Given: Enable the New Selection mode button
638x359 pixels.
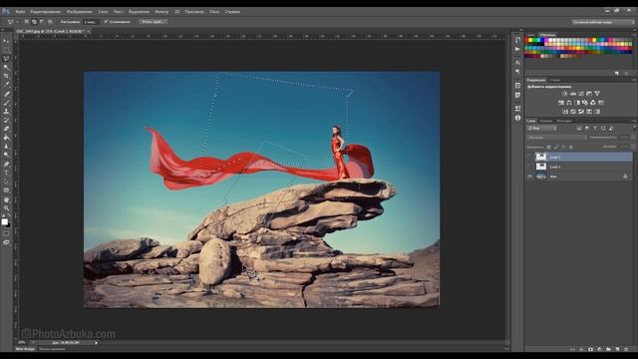Looking at the screenshot, I should click(27, 22).
